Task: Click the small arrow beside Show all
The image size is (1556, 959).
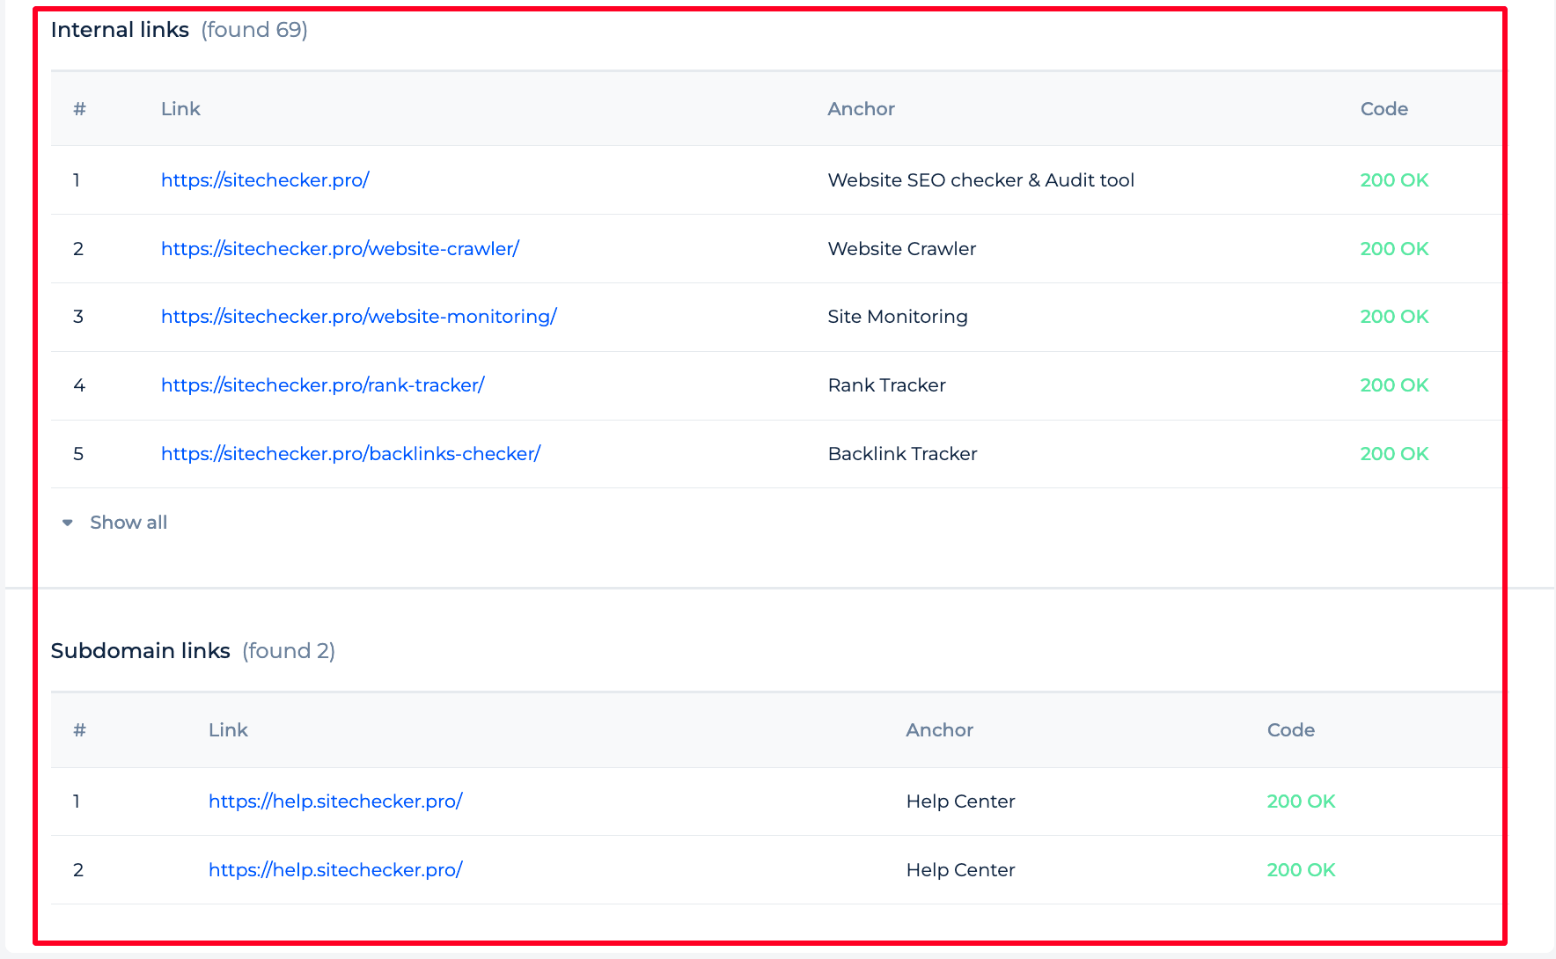Action: 68,523
